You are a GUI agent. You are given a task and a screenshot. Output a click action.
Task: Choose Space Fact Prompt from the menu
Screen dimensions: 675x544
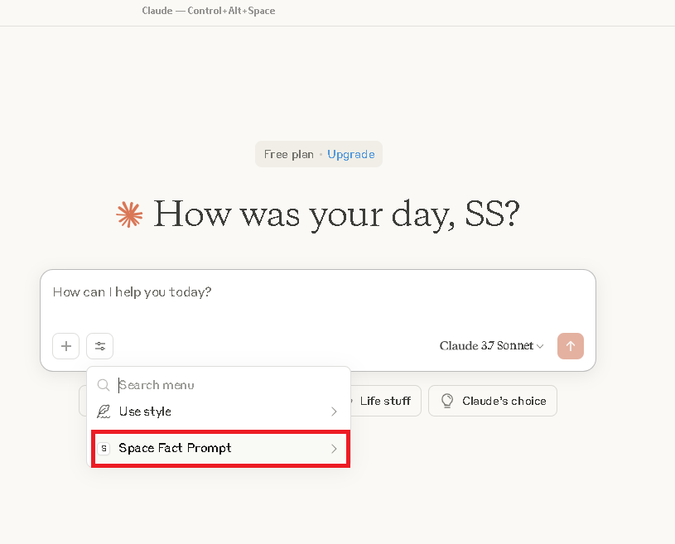(175, 448)
